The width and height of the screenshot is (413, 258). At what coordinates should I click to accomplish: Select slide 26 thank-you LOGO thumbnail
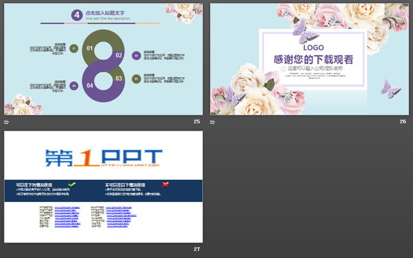310,59
